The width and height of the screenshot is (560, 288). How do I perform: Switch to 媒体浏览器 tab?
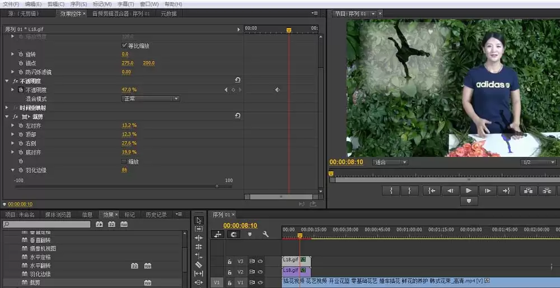point(58,215)
